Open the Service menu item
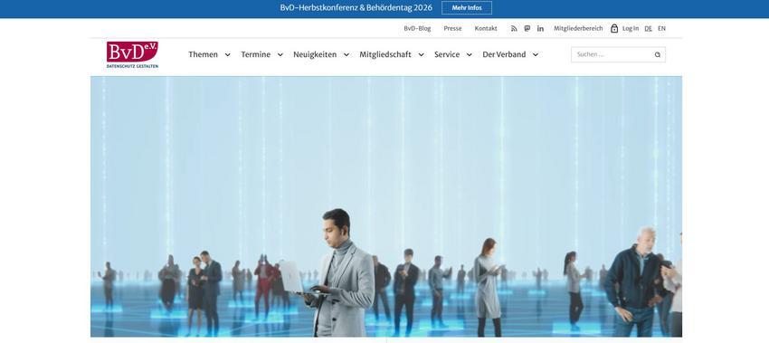Viewport: 769px width, 343px height. pyautogui.click(x=447, y=54)
